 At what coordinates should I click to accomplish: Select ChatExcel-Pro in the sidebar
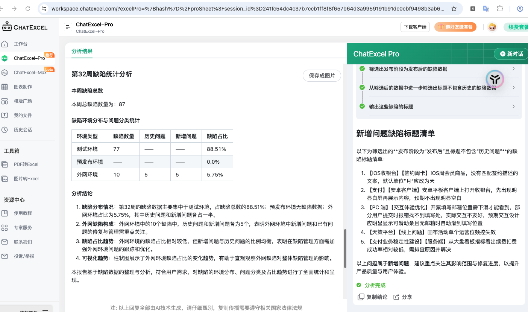point(29,58)
